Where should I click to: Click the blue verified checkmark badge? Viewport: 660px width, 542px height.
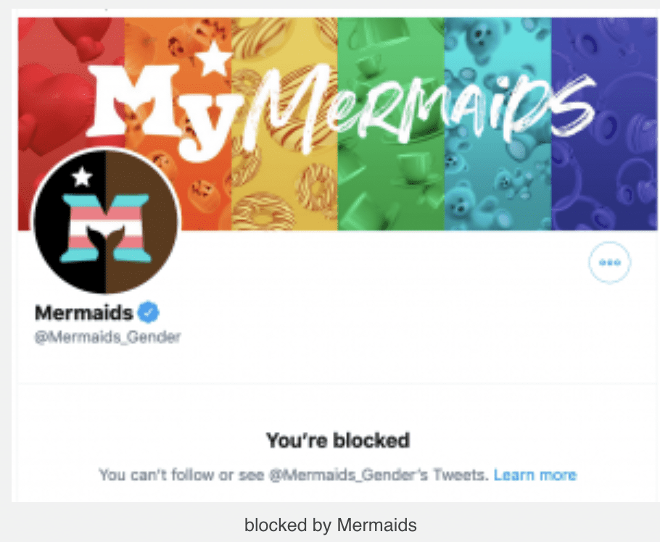149,313
